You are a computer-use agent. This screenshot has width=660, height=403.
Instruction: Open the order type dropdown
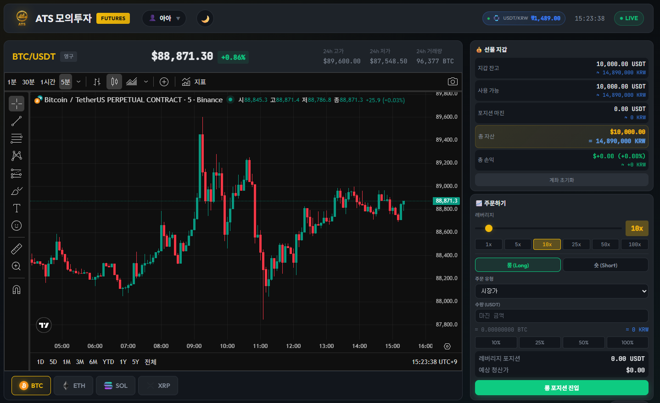[561, 291]
